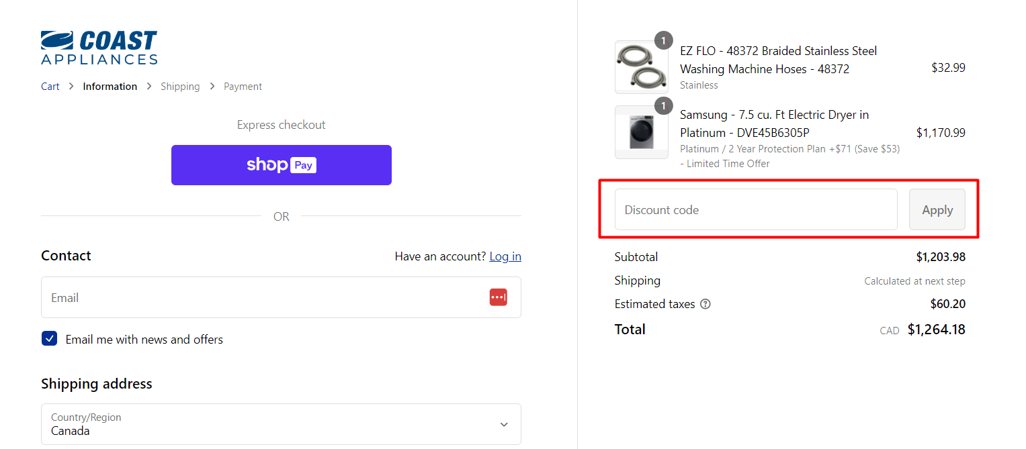The width and height of the screenshot is (1026, 449).
Task: Click the washing machine hoses thumbnail
Action: (641, 68)
